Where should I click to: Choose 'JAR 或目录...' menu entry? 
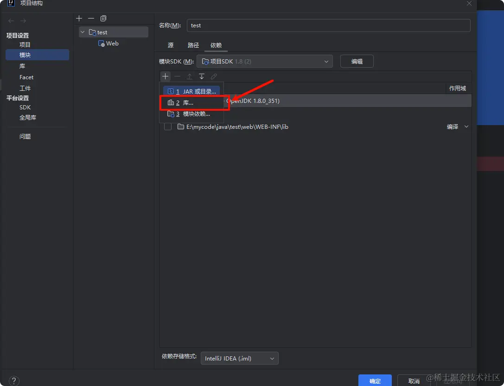191,92
